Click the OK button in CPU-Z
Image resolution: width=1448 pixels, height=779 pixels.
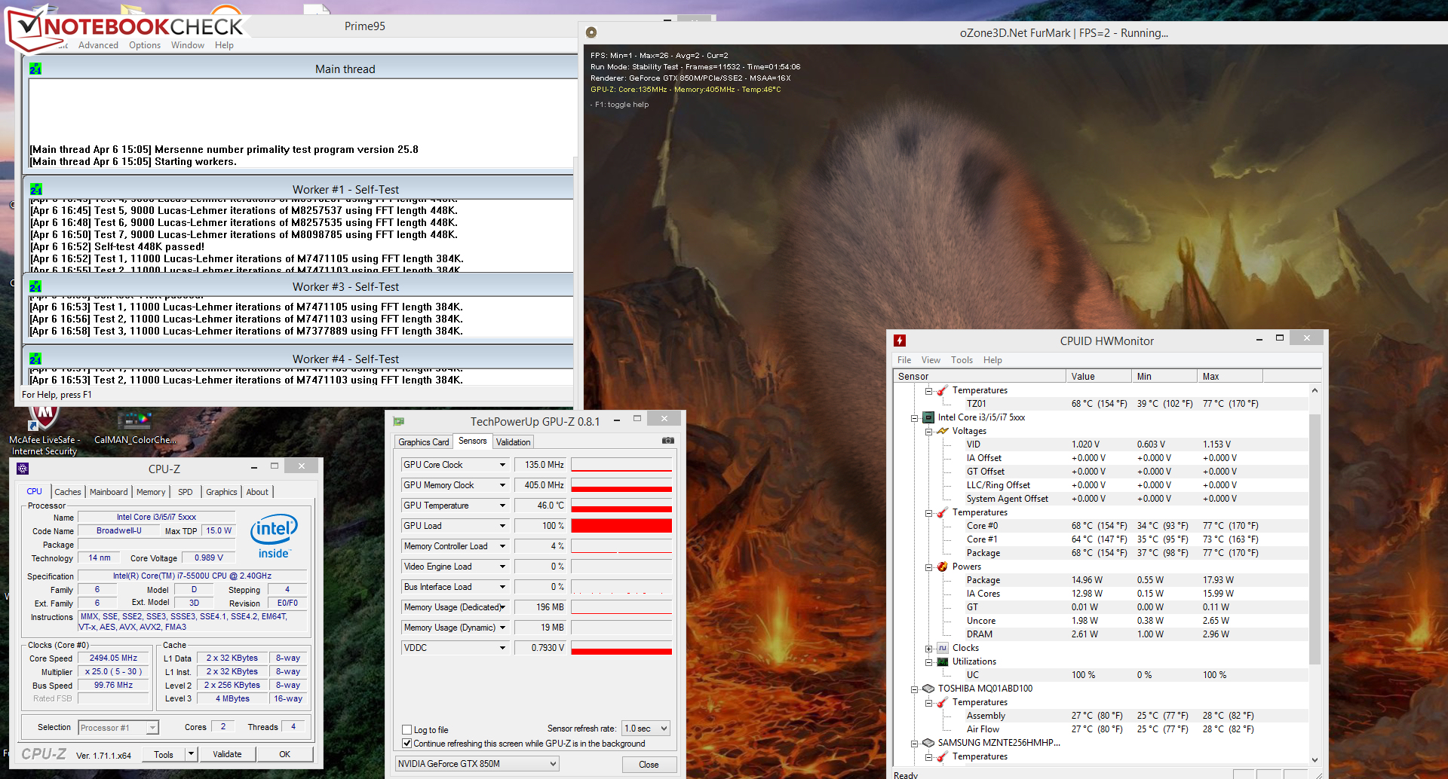[284, 754]
